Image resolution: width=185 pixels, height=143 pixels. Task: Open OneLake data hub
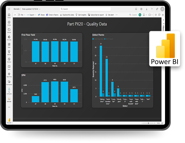pyautogui.click(x=9, y=38)
